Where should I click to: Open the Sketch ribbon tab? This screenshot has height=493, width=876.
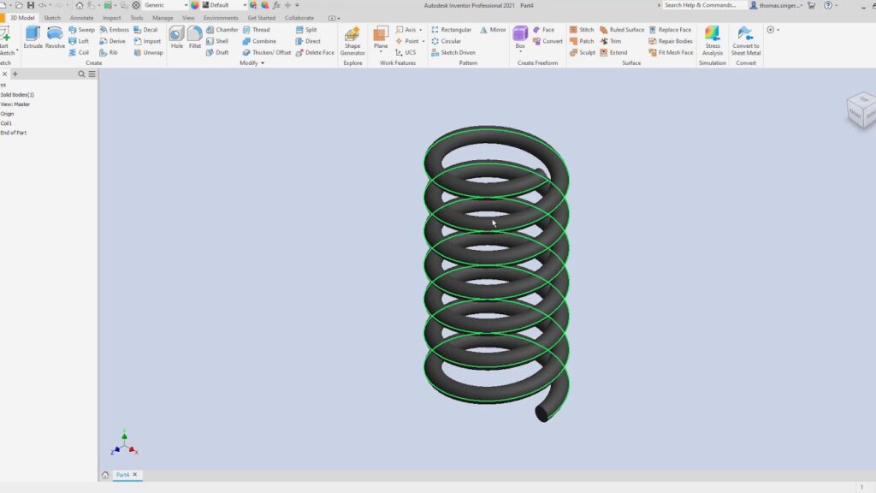[52, 18]
